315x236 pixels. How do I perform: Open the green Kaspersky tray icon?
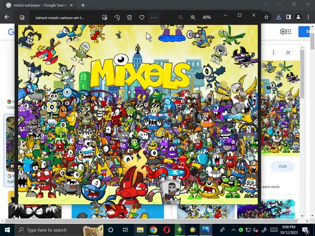(x=241, y=230)
